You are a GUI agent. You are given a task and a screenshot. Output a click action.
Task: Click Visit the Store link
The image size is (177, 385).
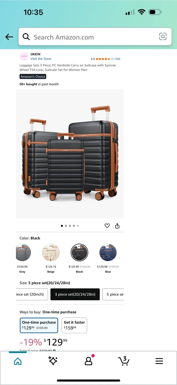(41, 59)
